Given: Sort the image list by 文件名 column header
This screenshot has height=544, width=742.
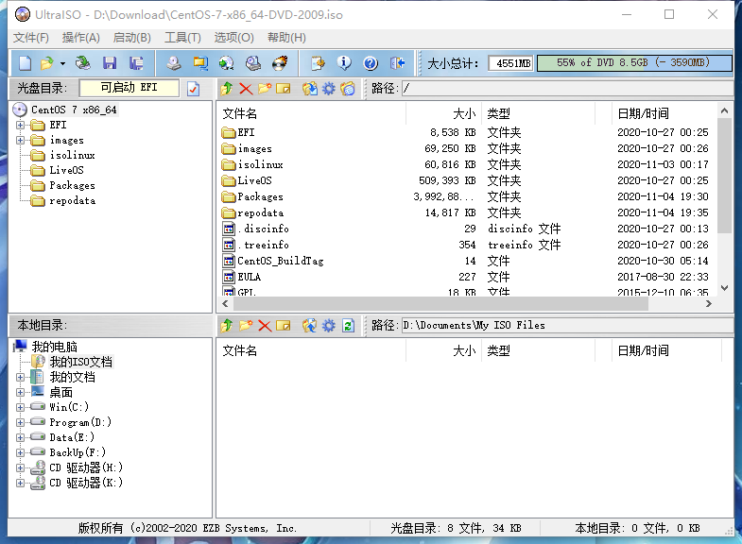Looking at the screenshot, I should (x=311, y=113).
